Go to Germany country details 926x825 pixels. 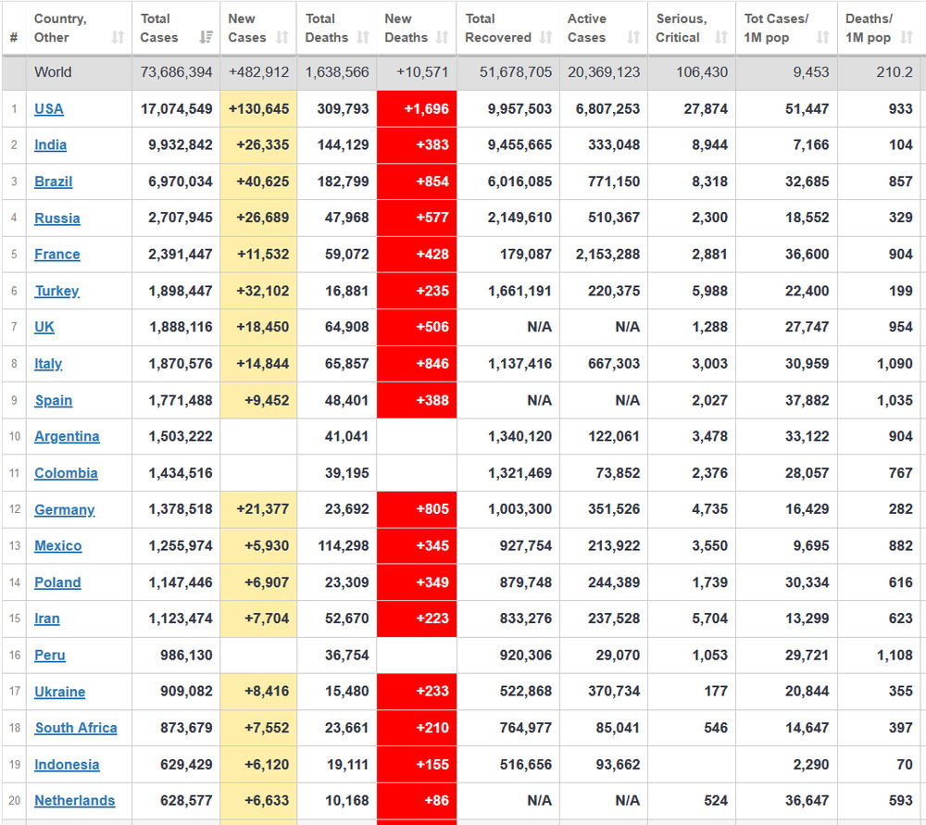[x=64, y=510]
